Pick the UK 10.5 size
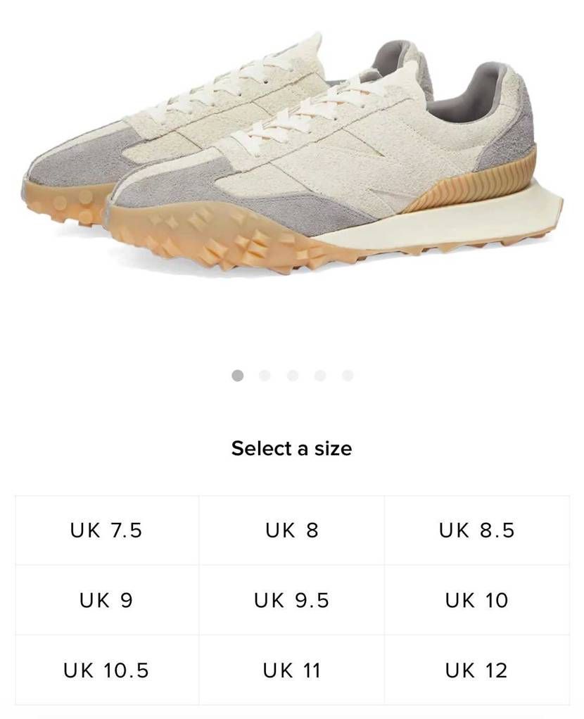584x719 pixels. coord(107,670)
